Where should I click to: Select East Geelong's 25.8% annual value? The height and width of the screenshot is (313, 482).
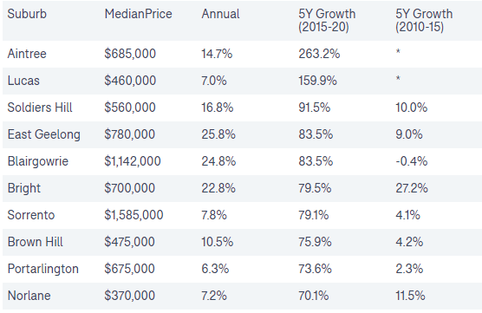coord(218,134)
